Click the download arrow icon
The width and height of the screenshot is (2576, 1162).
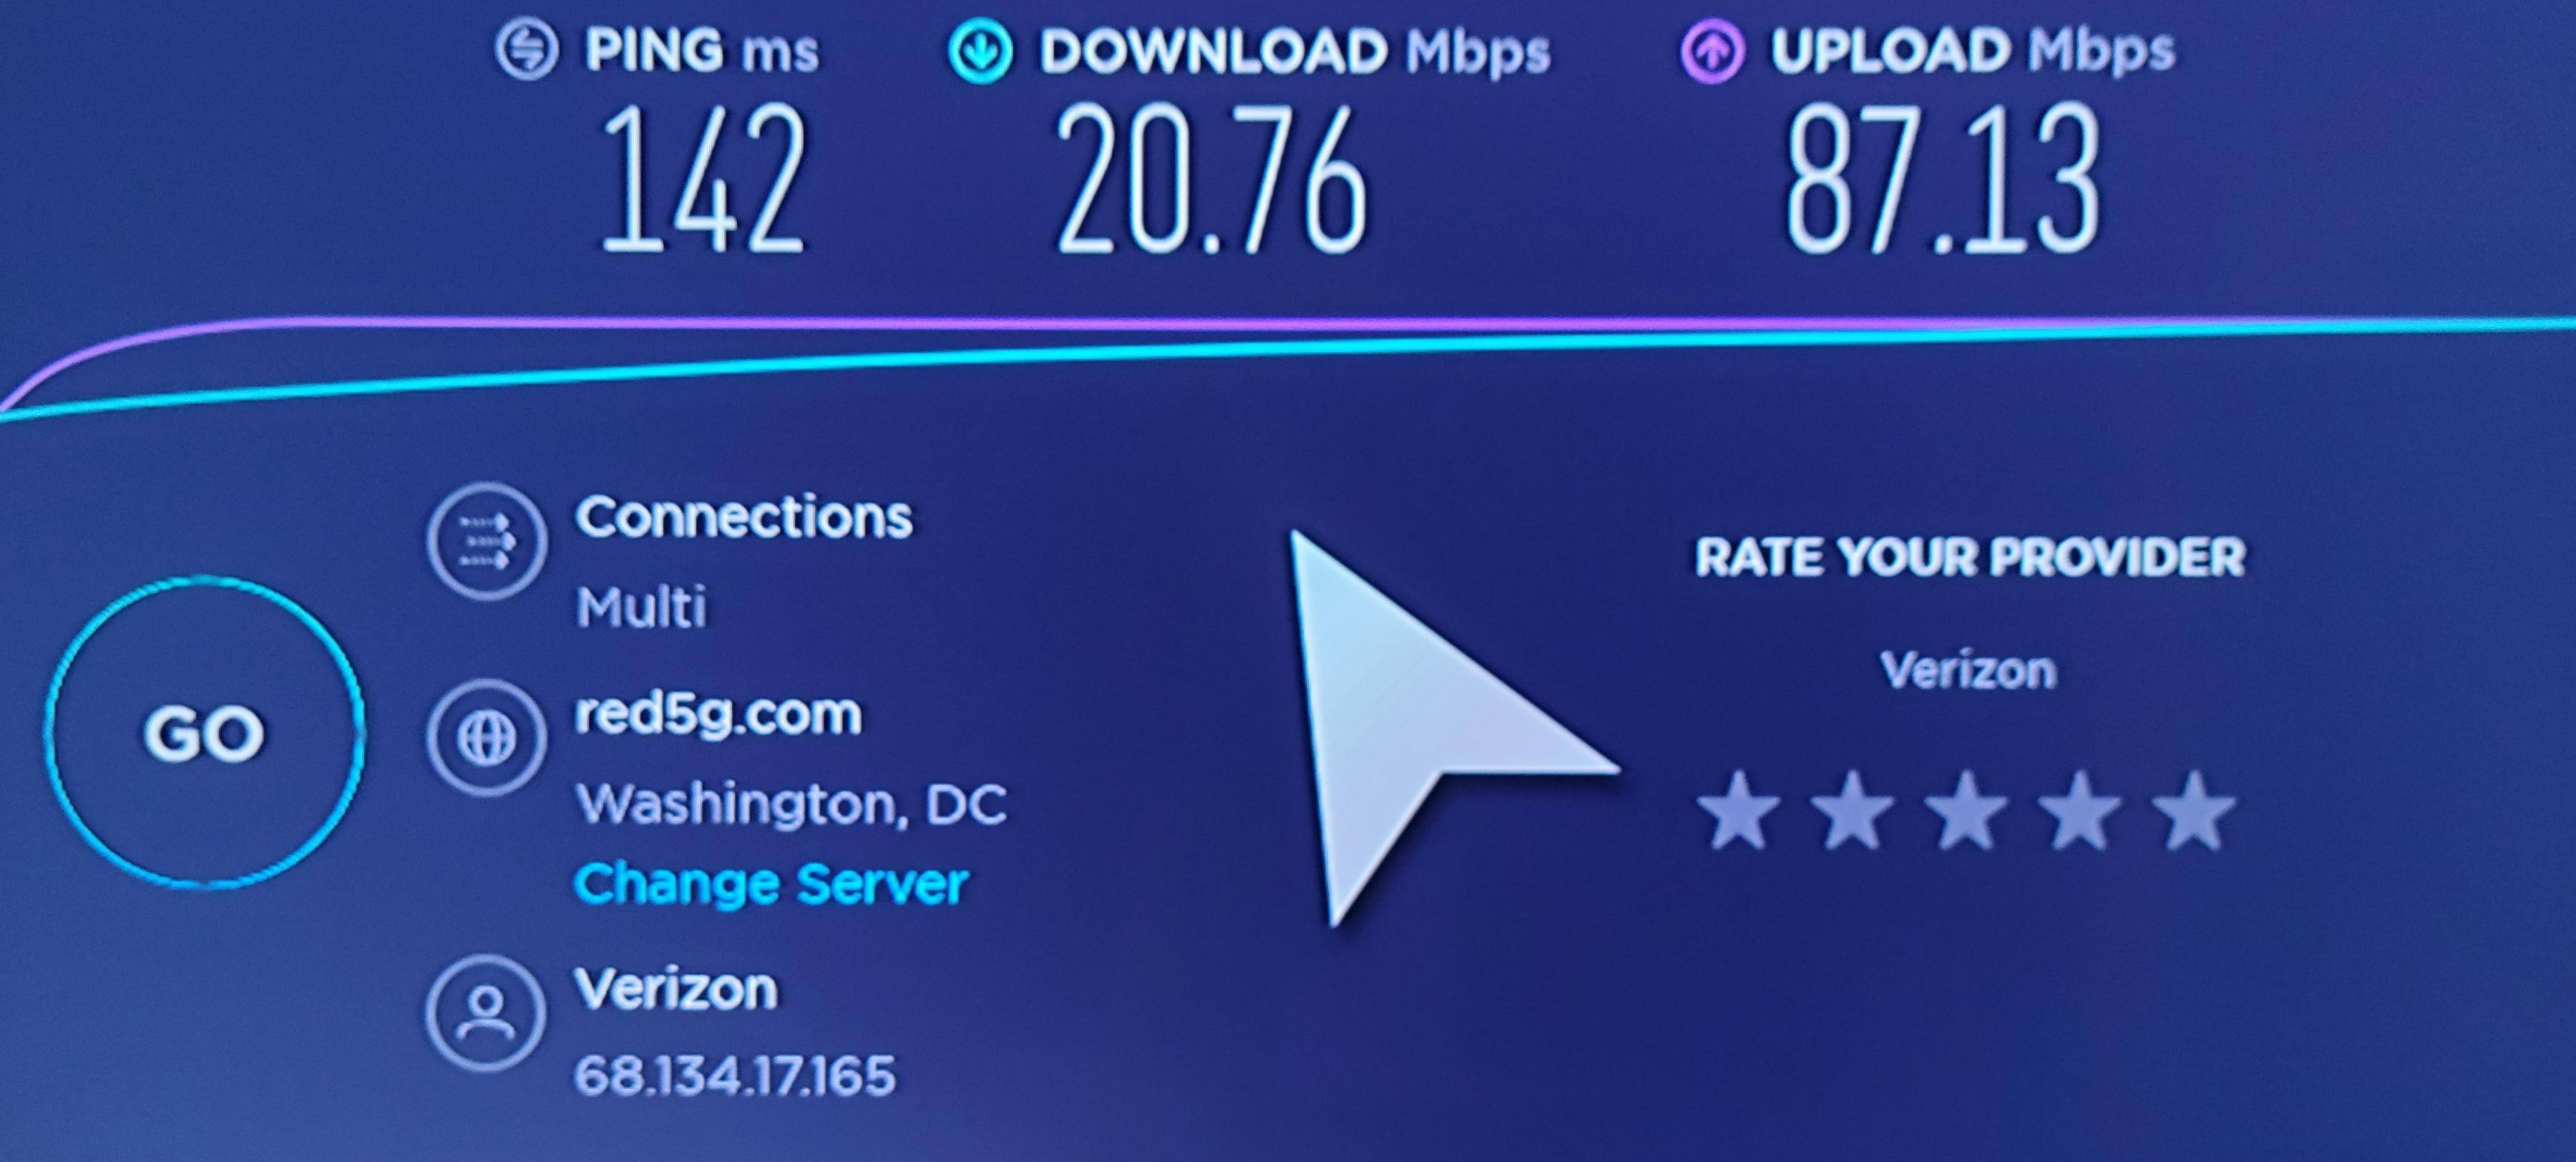[x=980, y=51]
